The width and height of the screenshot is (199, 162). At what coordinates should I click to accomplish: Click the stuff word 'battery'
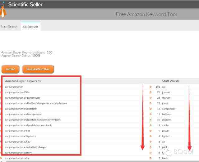[166, 114]
